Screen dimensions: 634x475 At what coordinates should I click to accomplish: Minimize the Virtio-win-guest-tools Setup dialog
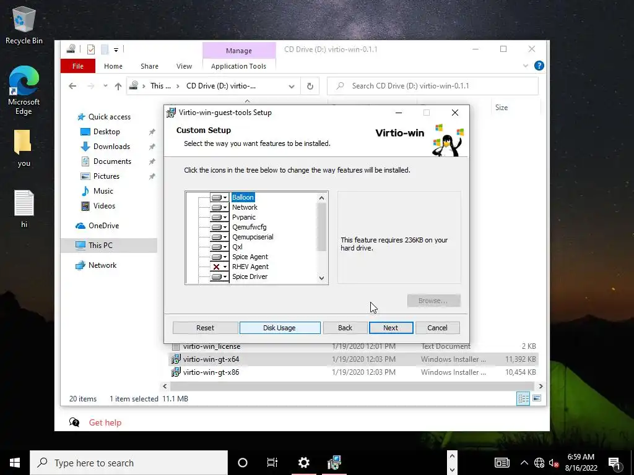tap(399, 113)
